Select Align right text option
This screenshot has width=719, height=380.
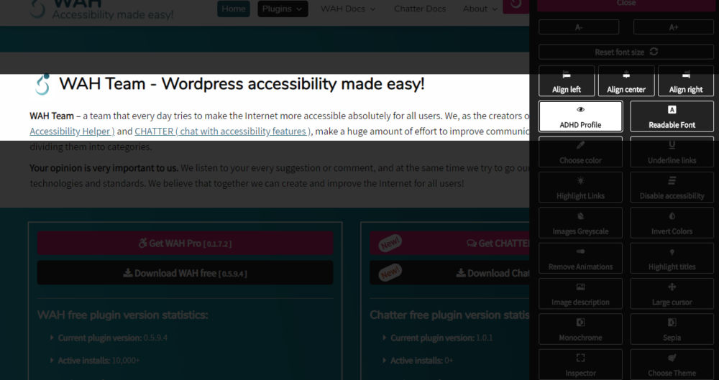685,81
